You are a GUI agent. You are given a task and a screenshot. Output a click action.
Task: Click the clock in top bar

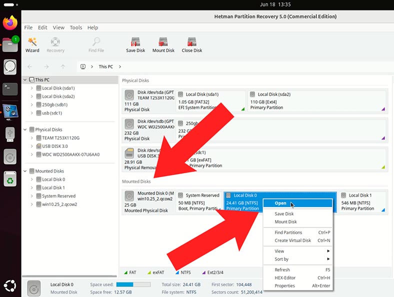pos(275,4)
